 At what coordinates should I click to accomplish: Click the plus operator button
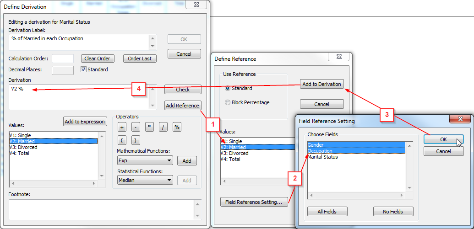(122, 127)
